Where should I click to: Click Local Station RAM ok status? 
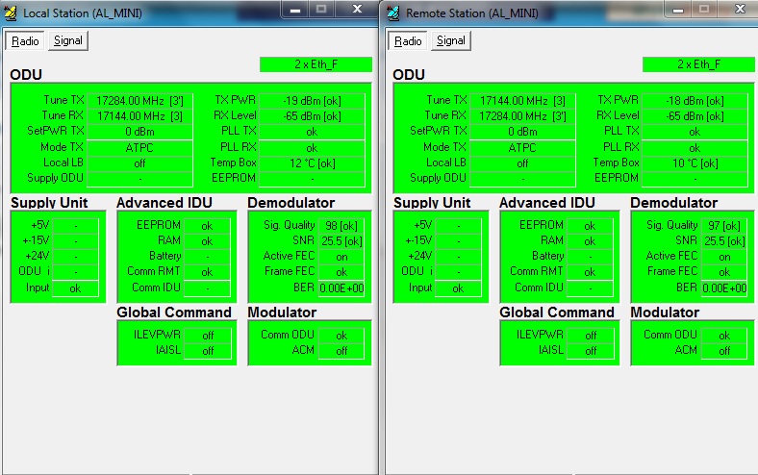(207, 241)
